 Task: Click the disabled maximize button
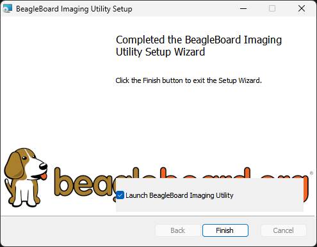(272, 8)
